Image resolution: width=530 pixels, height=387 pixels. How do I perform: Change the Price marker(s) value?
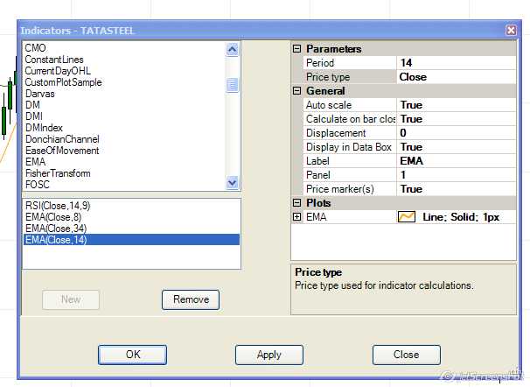click(x=457, y=189)
